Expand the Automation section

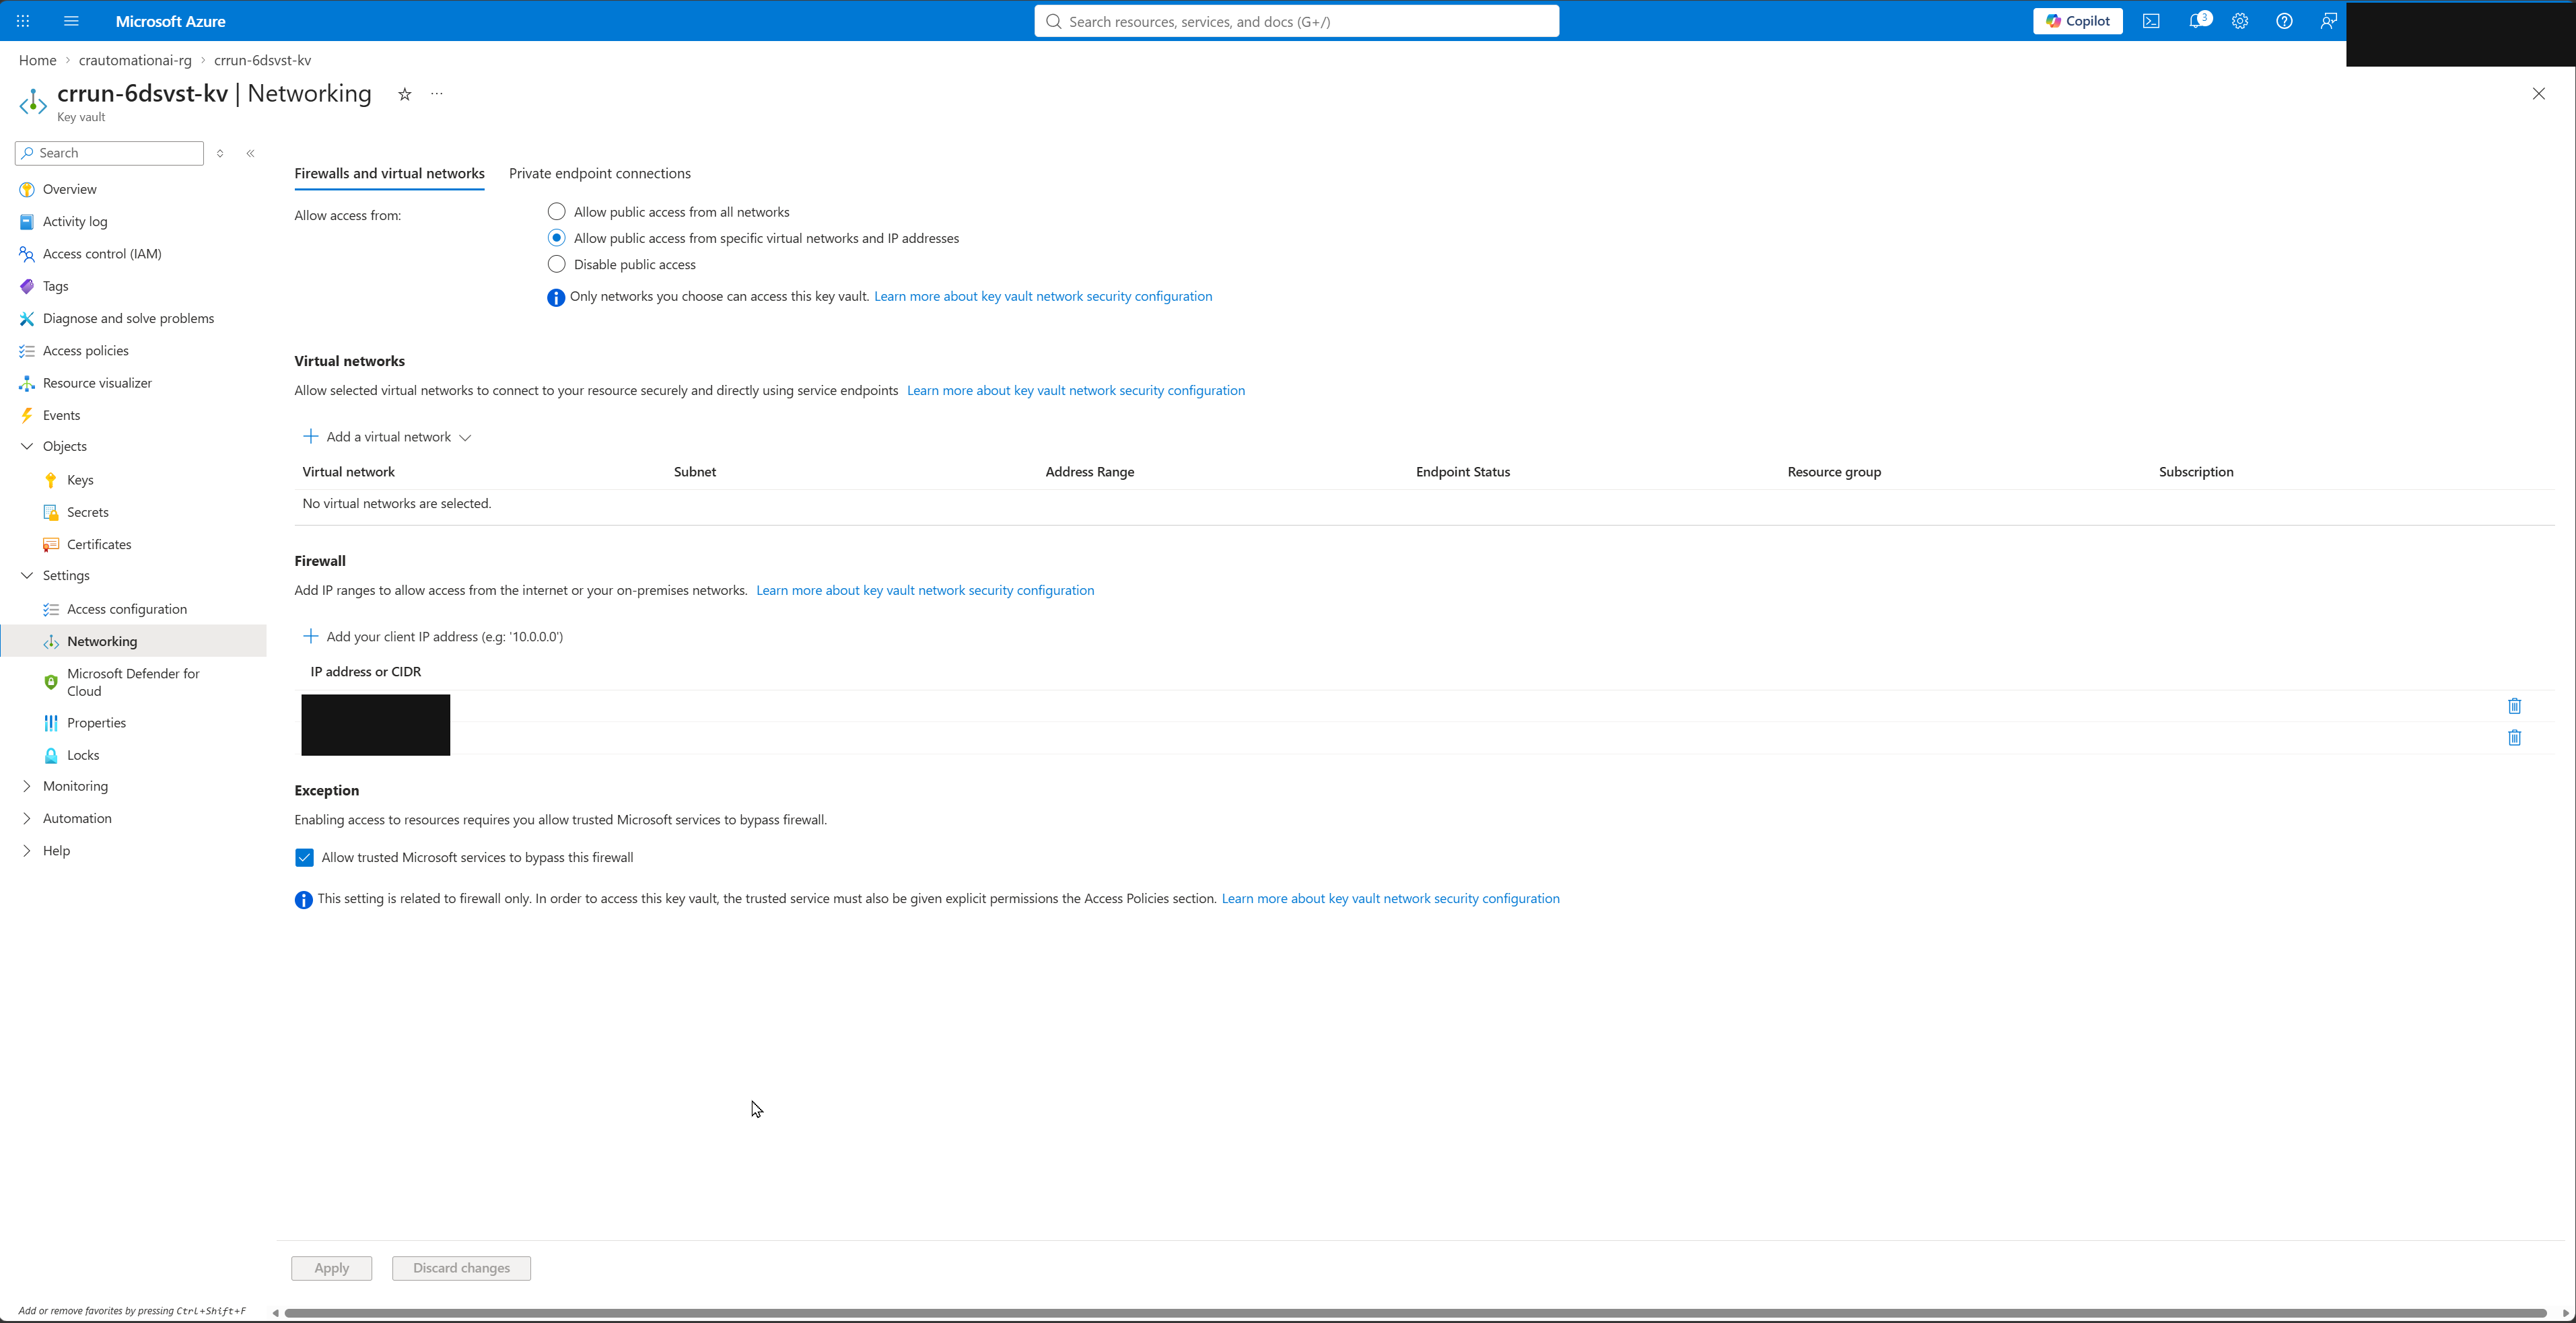(x=27, y=818)
